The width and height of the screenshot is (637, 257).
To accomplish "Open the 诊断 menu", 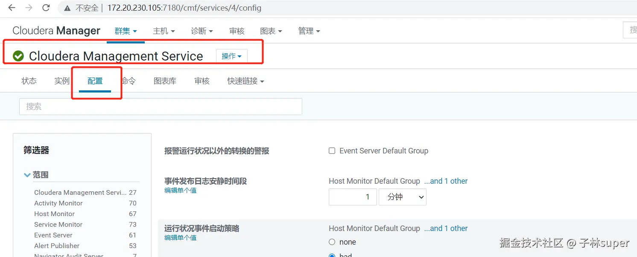I will 202,31.
